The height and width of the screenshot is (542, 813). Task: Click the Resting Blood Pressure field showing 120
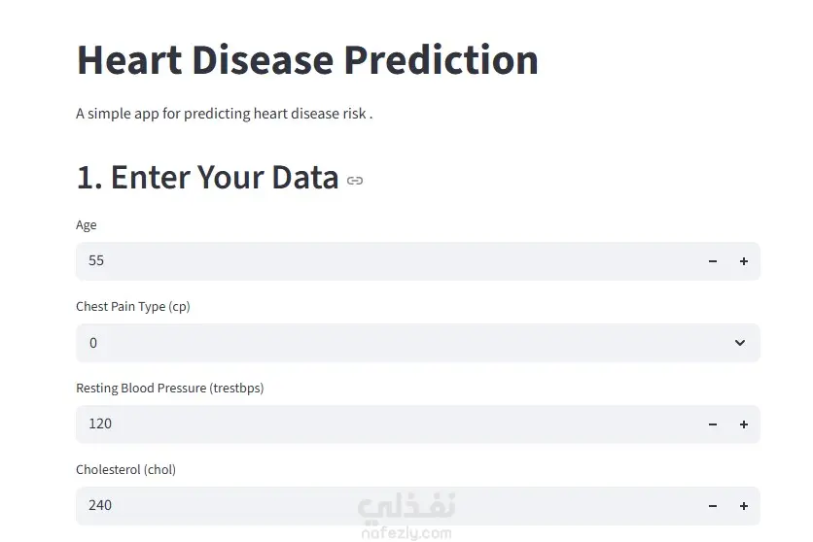pos(379,424)
